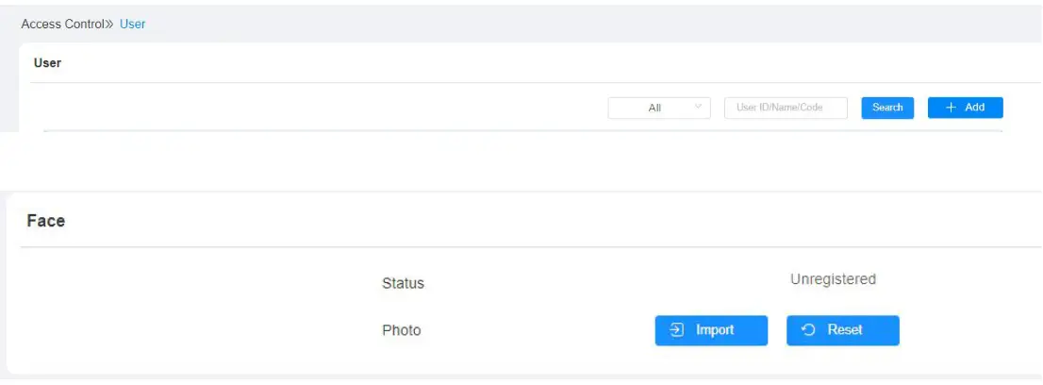Image resolution: width=1043 pixels, height=385 pixels.
Task: Click the divider line under User heading
Action: tap(528, 83)
